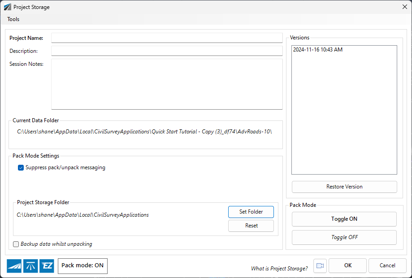Image resolution: width=412 pixels, height=278 pixels.
Task: Reset the Project Storage Folder
Action: (251, 226)
